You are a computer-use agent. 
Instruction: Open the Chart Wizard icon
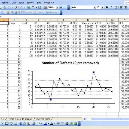[x=45, y=7]
